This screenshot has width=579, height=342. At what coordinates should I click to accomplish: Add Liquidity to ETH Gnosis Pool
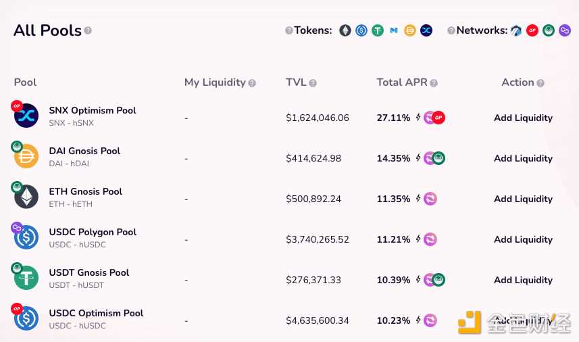(523, 199)
